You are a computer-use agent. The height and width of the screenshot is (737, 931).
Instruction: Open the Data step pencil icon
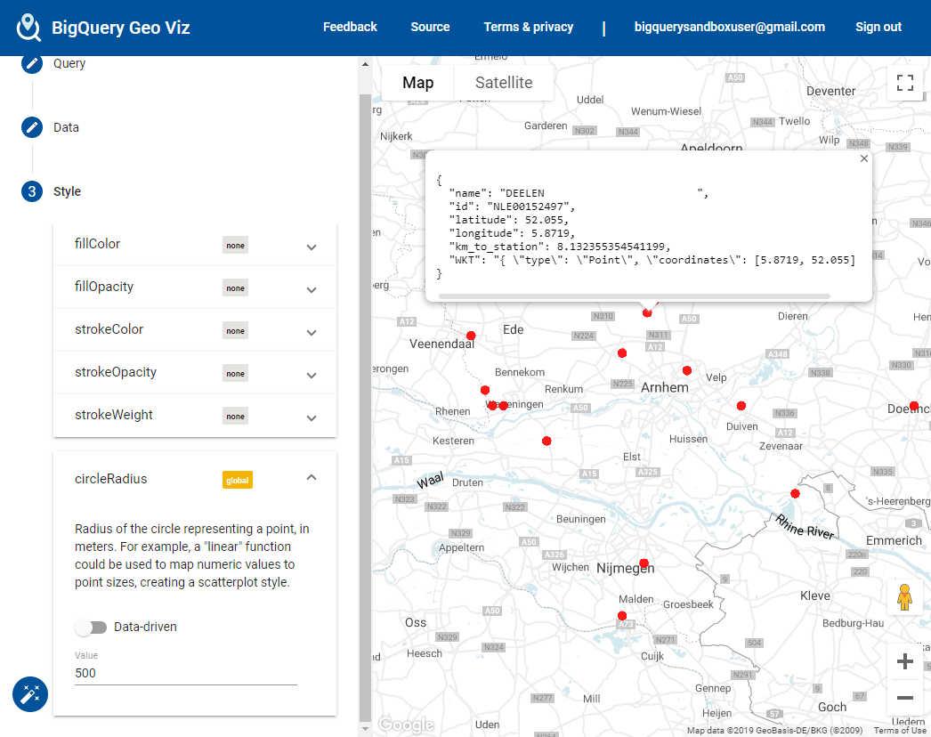[32, 127]
